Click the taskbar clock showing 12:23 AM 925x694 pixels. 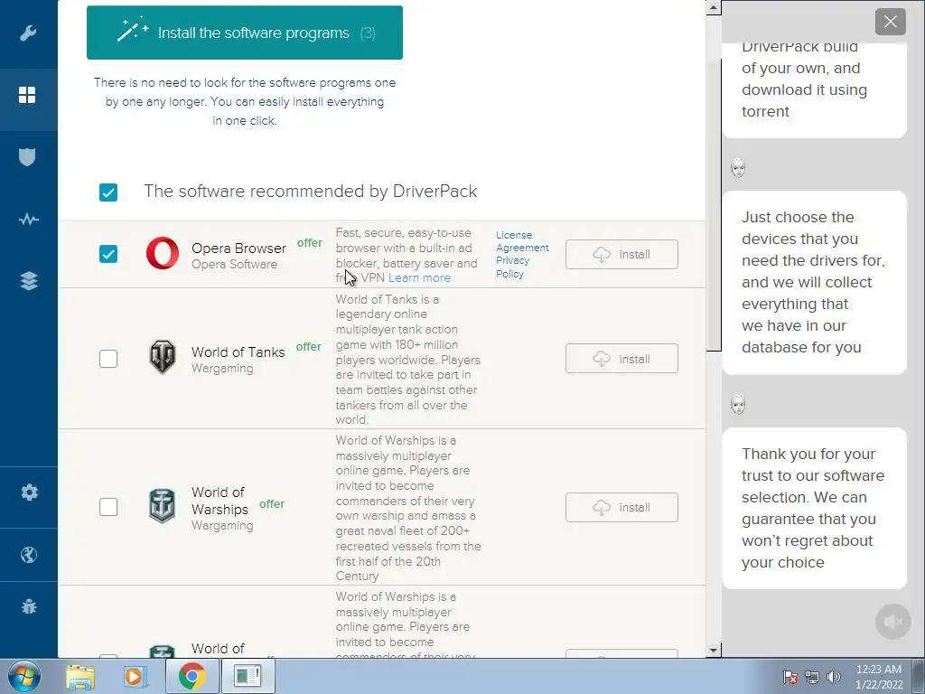click(879, 677)
